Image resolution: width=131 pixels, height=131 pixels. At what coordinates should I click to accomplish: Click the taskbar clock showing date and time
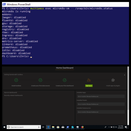coord(120,127)
